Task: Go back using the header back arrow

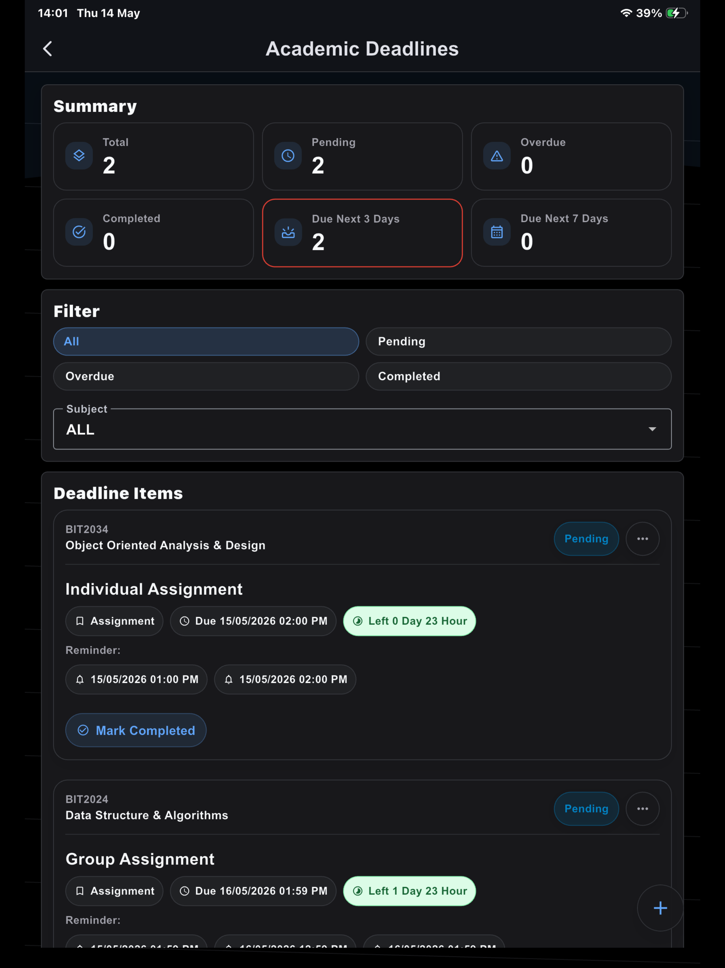Action: click(x=48, y=49)
